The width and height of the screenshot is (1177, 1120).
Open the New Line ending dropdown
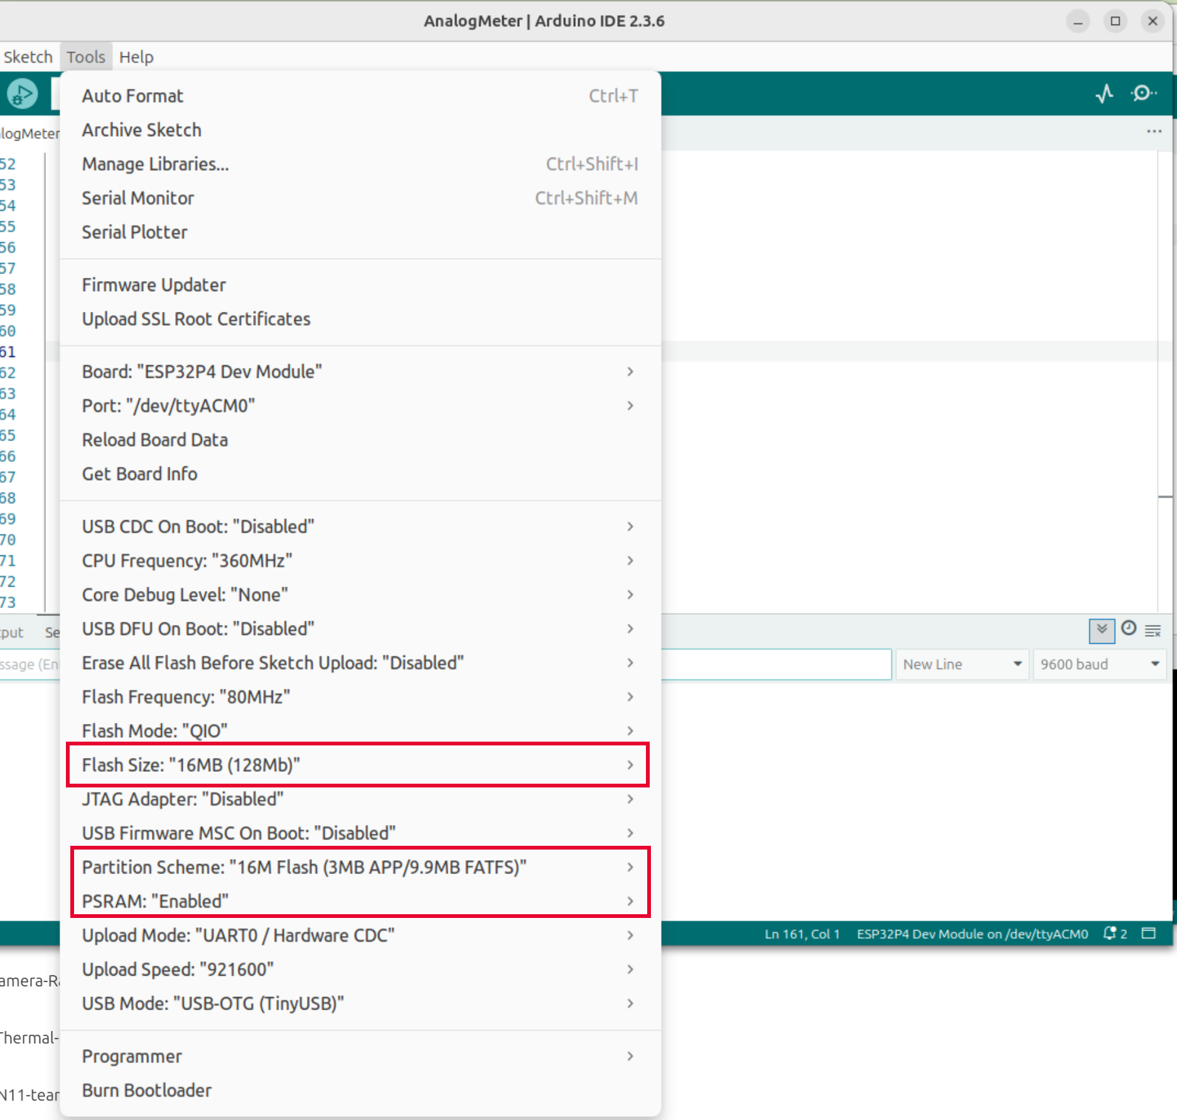point(962,664)
